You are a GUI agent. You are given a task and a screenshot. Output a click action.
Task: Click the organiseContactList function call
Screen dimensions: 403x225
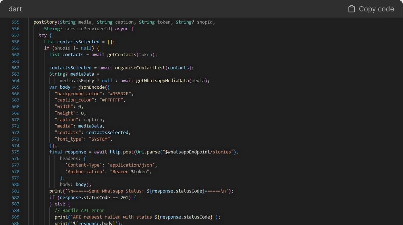pyautogui.click(x=140, y=68)
